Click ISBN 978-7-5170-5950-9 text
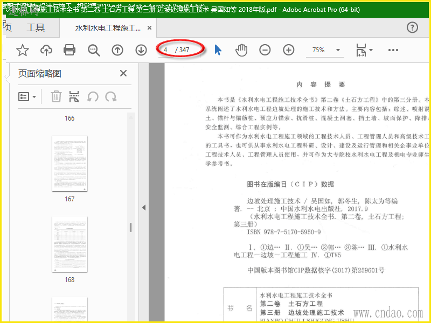This screenshot has width=431, height=323. point(284,232)
